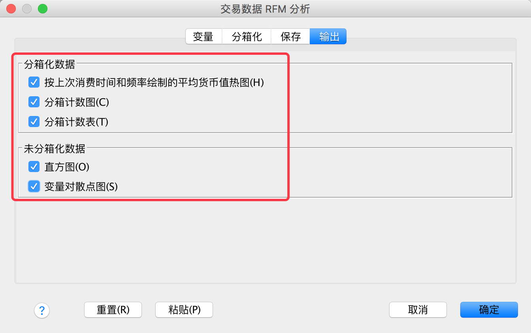
Task: Click the 未分箱化数据 group label
Action: point(55,149)
